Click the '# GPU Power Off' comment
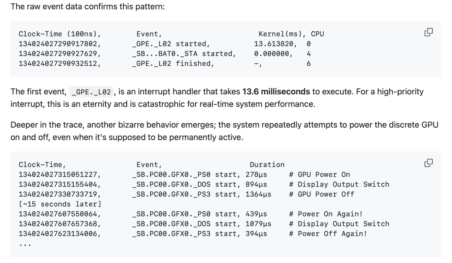This screenshot has width=452, height=263. 322,194
